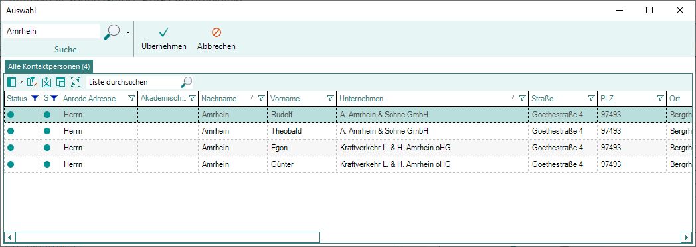Click the horizontal scrollbar thumb

tap(168, 238)
